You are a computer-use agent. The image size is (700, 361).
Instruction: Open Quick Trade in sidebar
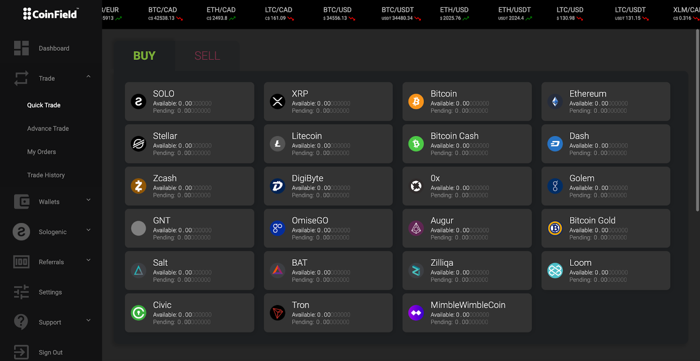(44, 105)
